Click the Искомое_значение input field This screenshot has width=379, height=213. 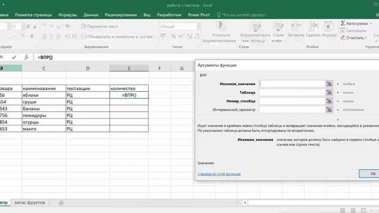pos(292,84)
